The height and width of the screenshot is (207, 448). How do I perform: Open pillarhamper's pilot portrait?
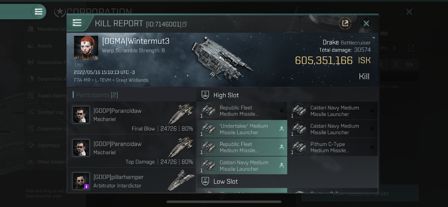tap(81, 181)
